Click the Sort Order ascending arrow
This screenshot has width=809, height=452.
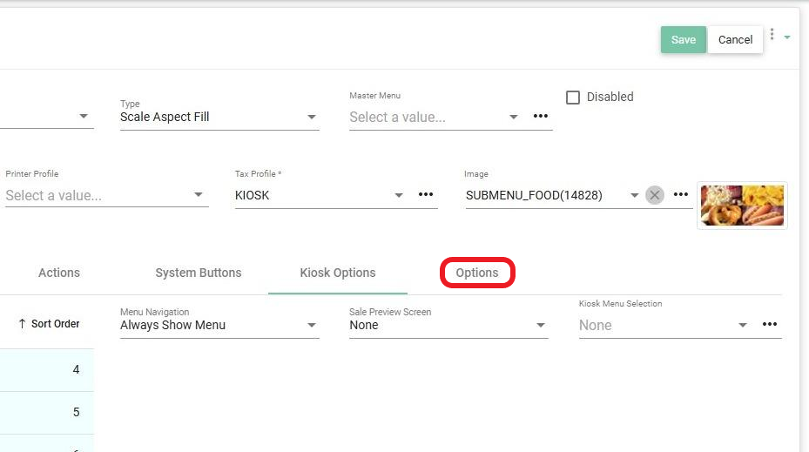click(22, 324)
